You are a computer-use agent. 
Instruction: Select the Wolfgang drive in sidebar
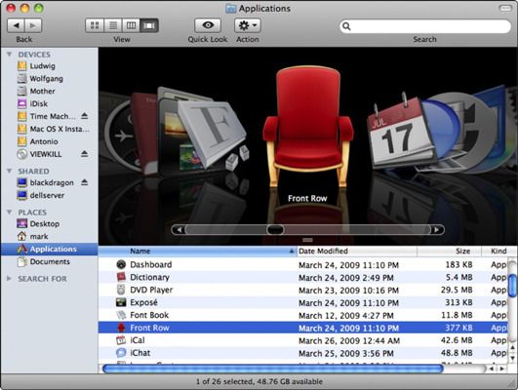(40, 79)
